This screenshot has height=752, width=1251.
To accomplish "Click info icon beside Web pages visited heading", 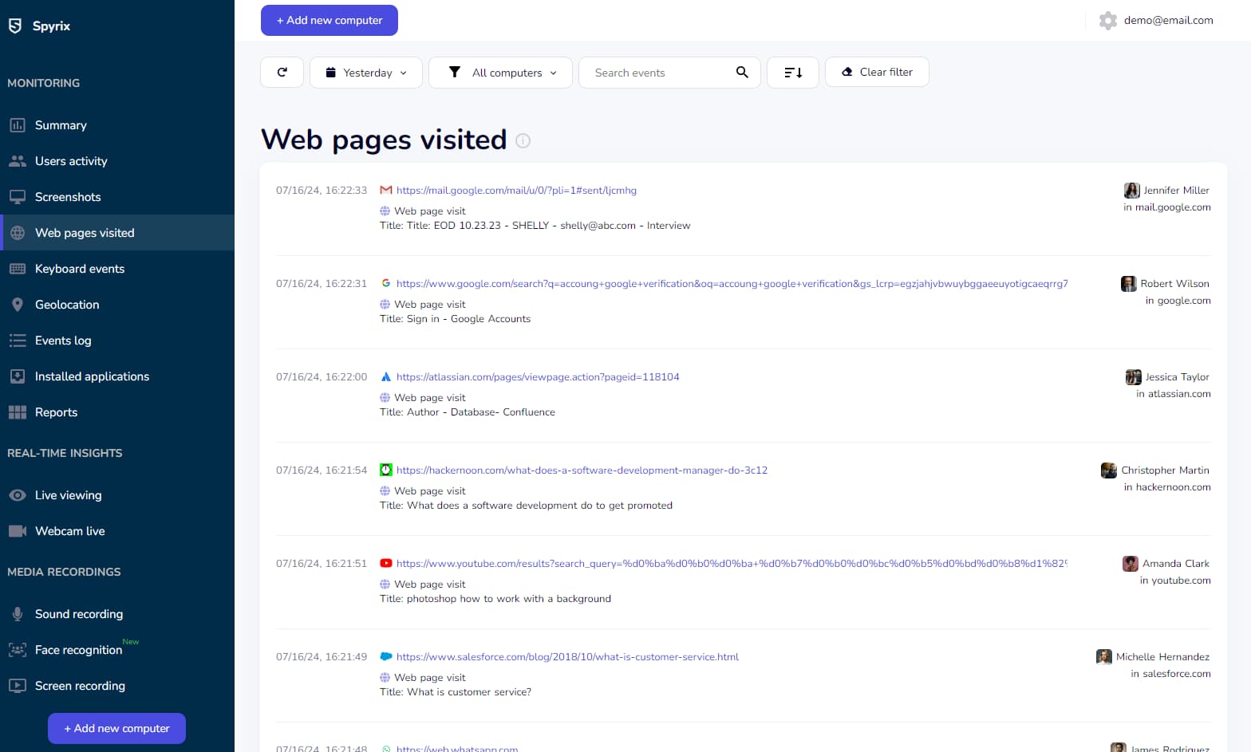I will (x=523, y=141).
